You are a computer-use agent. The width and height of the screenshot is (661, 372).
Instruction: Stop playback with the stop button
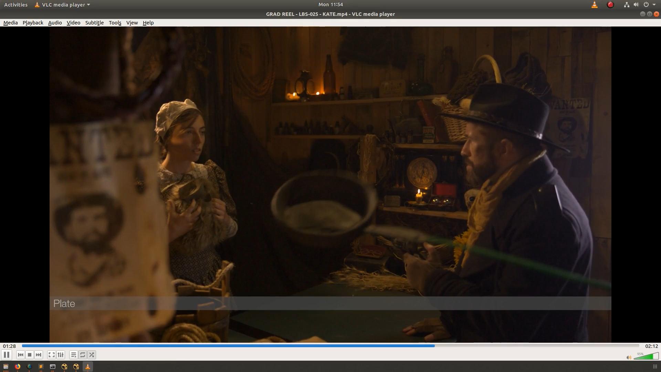(x=30, y=355)
